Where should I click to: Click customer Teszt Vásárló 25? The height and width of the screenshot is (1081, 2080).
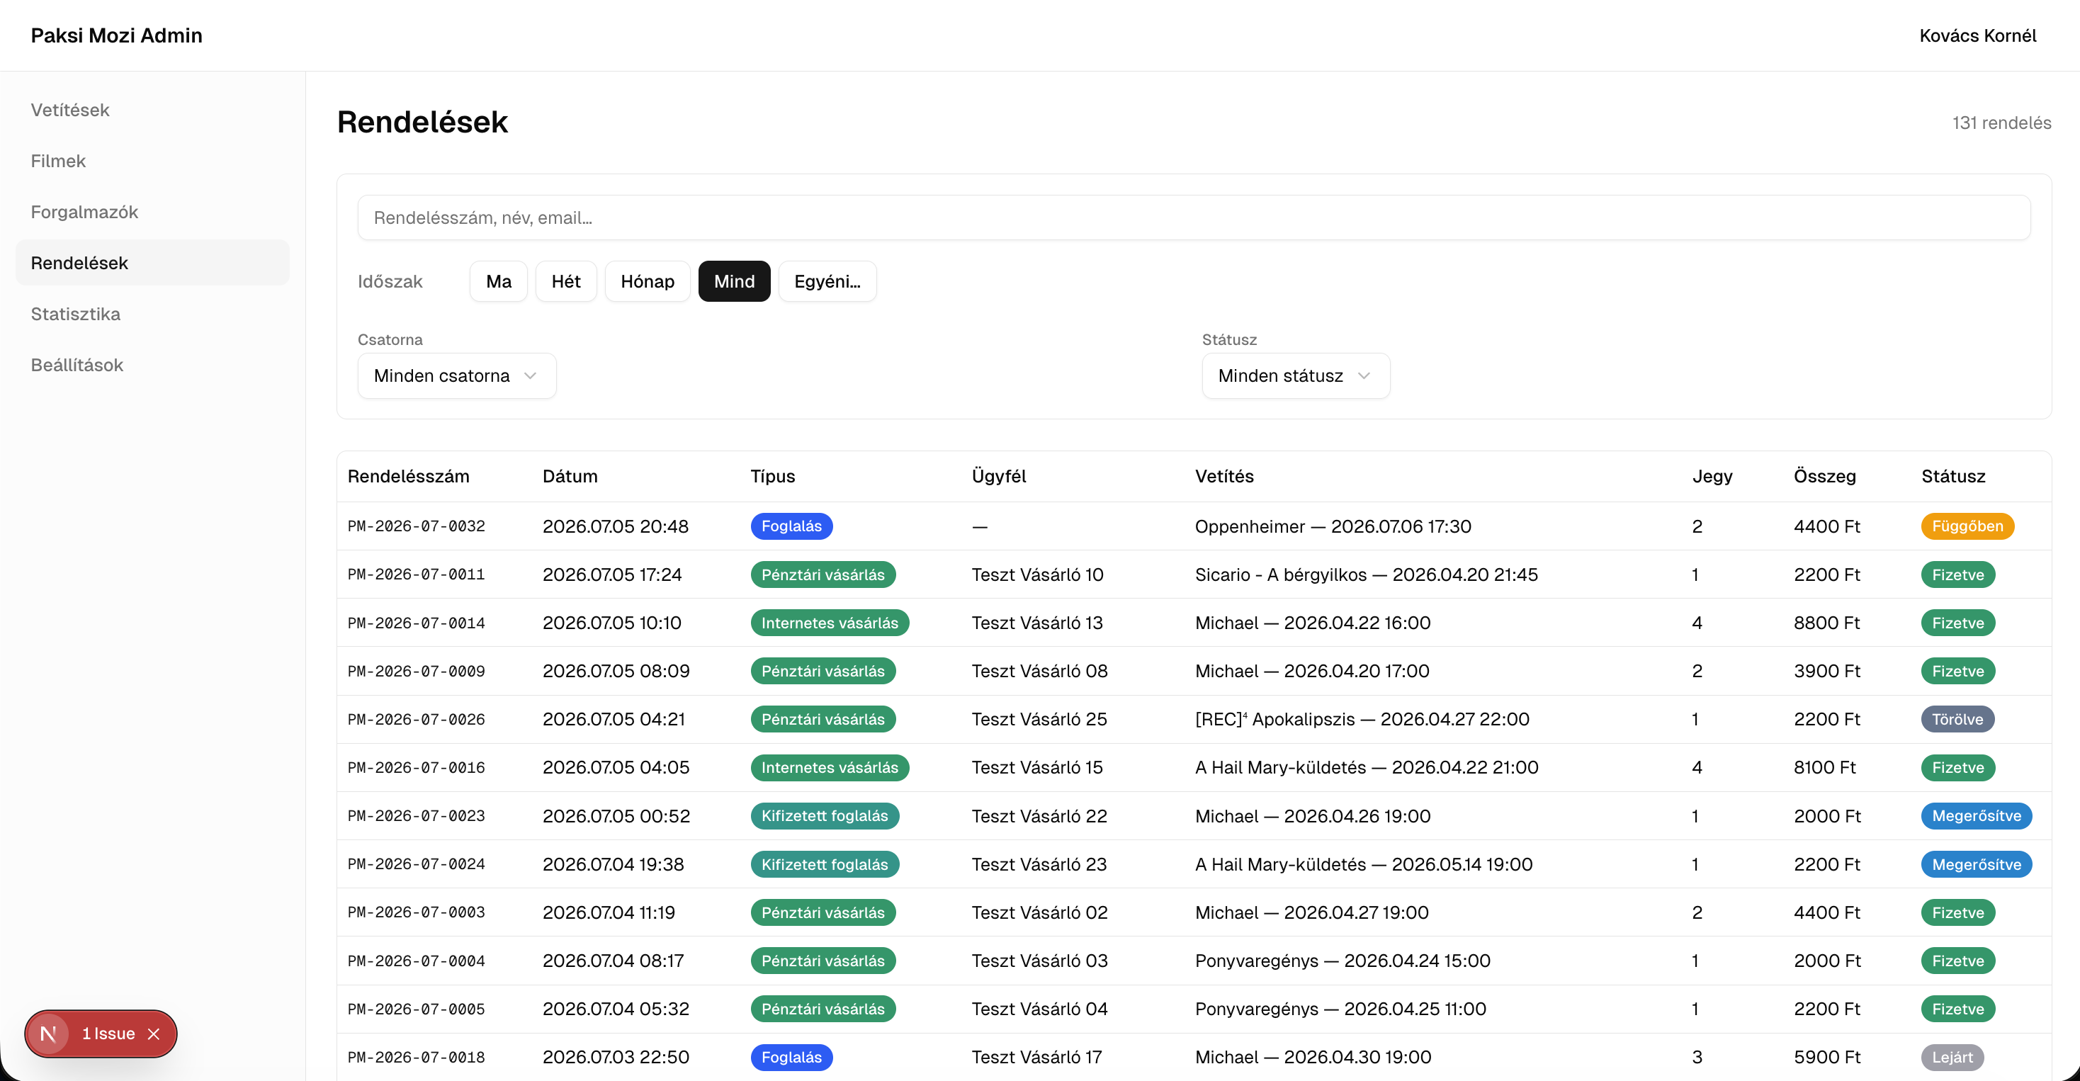(1039, 719)
